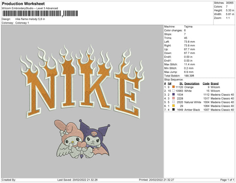Screen dimensions: 236x183
Task: Click the 'Brand' column header
Action: coord(214,84)
